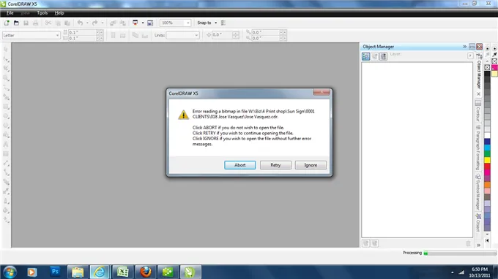This screenshot has width=498, height=279.
Task: Open the Tools menu
Action: 42,13
